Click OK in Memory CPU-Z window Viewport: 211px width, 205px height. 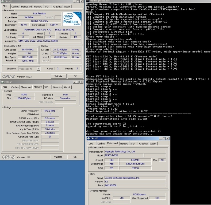pos(75,157)
